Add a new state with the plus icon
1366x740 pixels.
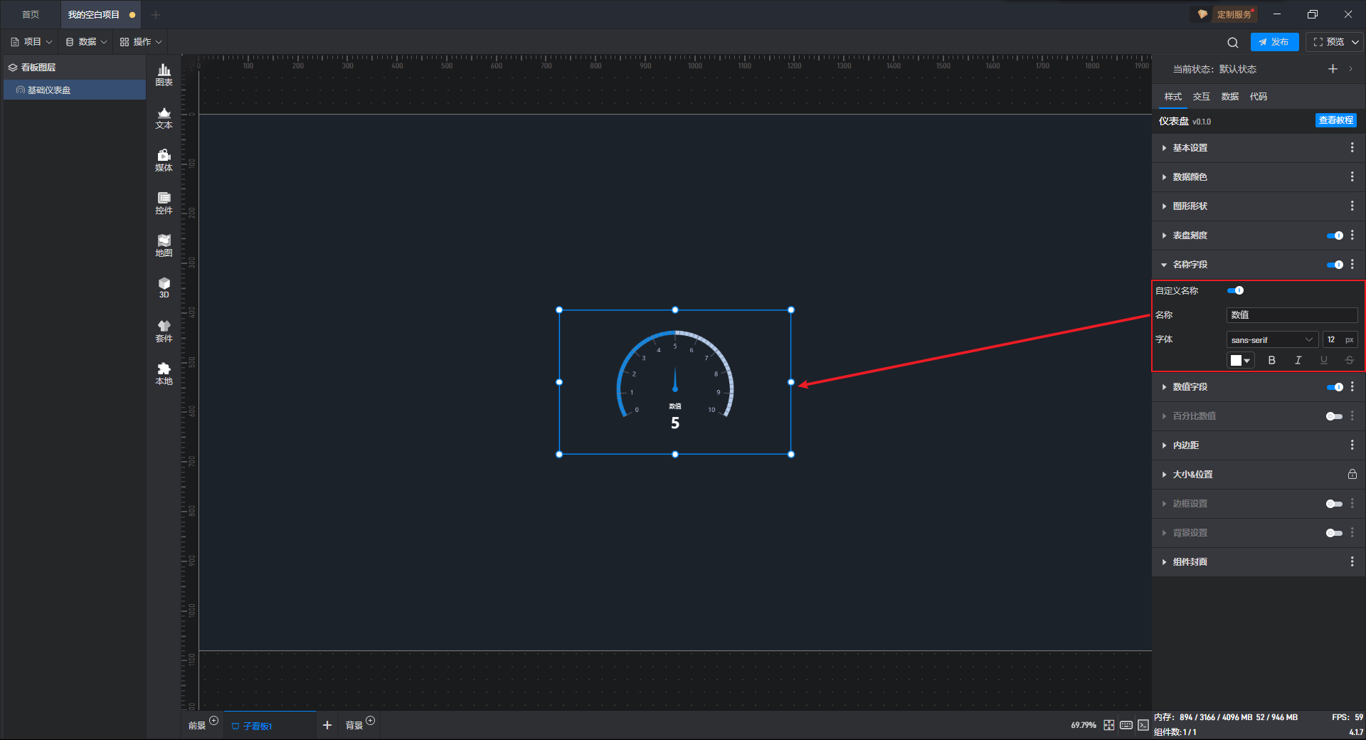[x=1333, y=69]
